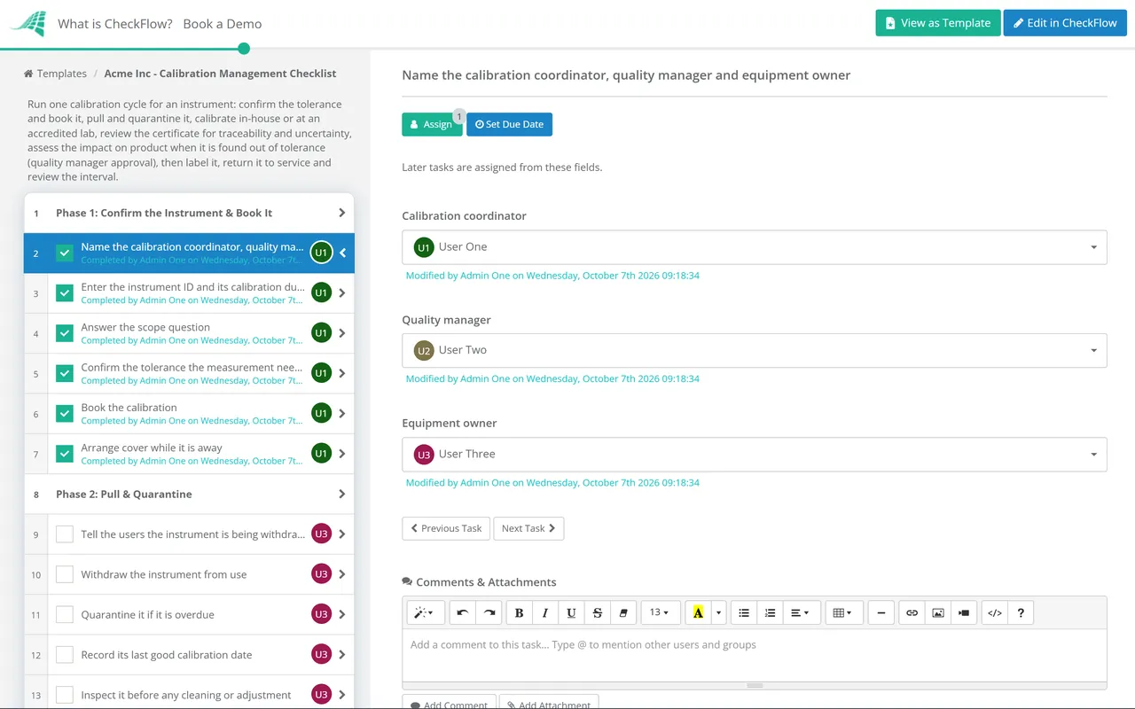Click the eraser remove-formatting icon

click(x=623, y=612)
